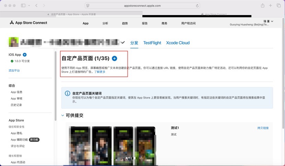Click the 添加平台 link
The width and height of the screenshot is (285, 166).
coord(14,70)
